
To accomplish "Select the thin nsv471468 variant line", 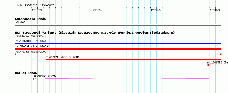I will click(118, 54).
